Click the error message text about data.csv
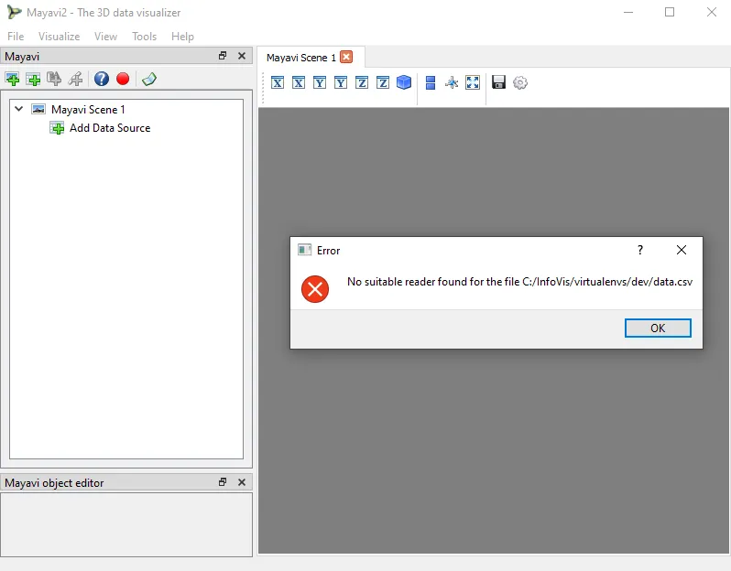This screenshot has height=571, width=731. point(519,282)
